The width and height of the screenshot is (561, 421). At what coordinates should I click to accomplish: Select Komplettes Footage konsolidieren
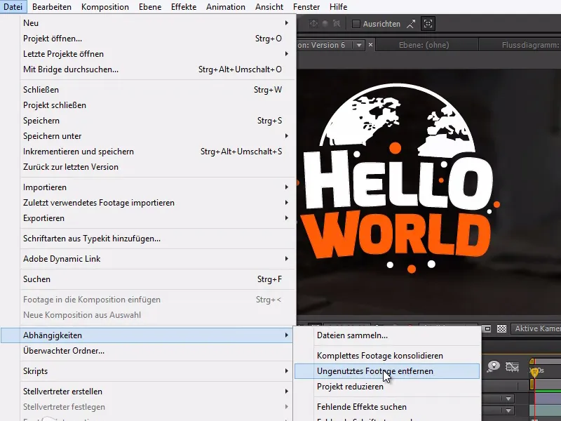(x=387, y=356)
